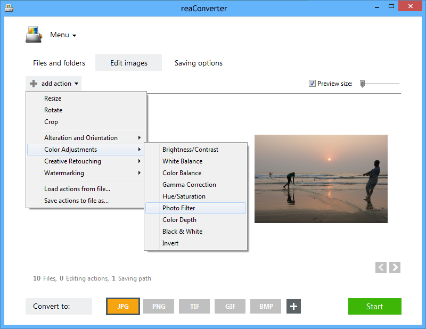Choose JPG output format
Viewport: 426px width, 329px height.
(123, 307)
